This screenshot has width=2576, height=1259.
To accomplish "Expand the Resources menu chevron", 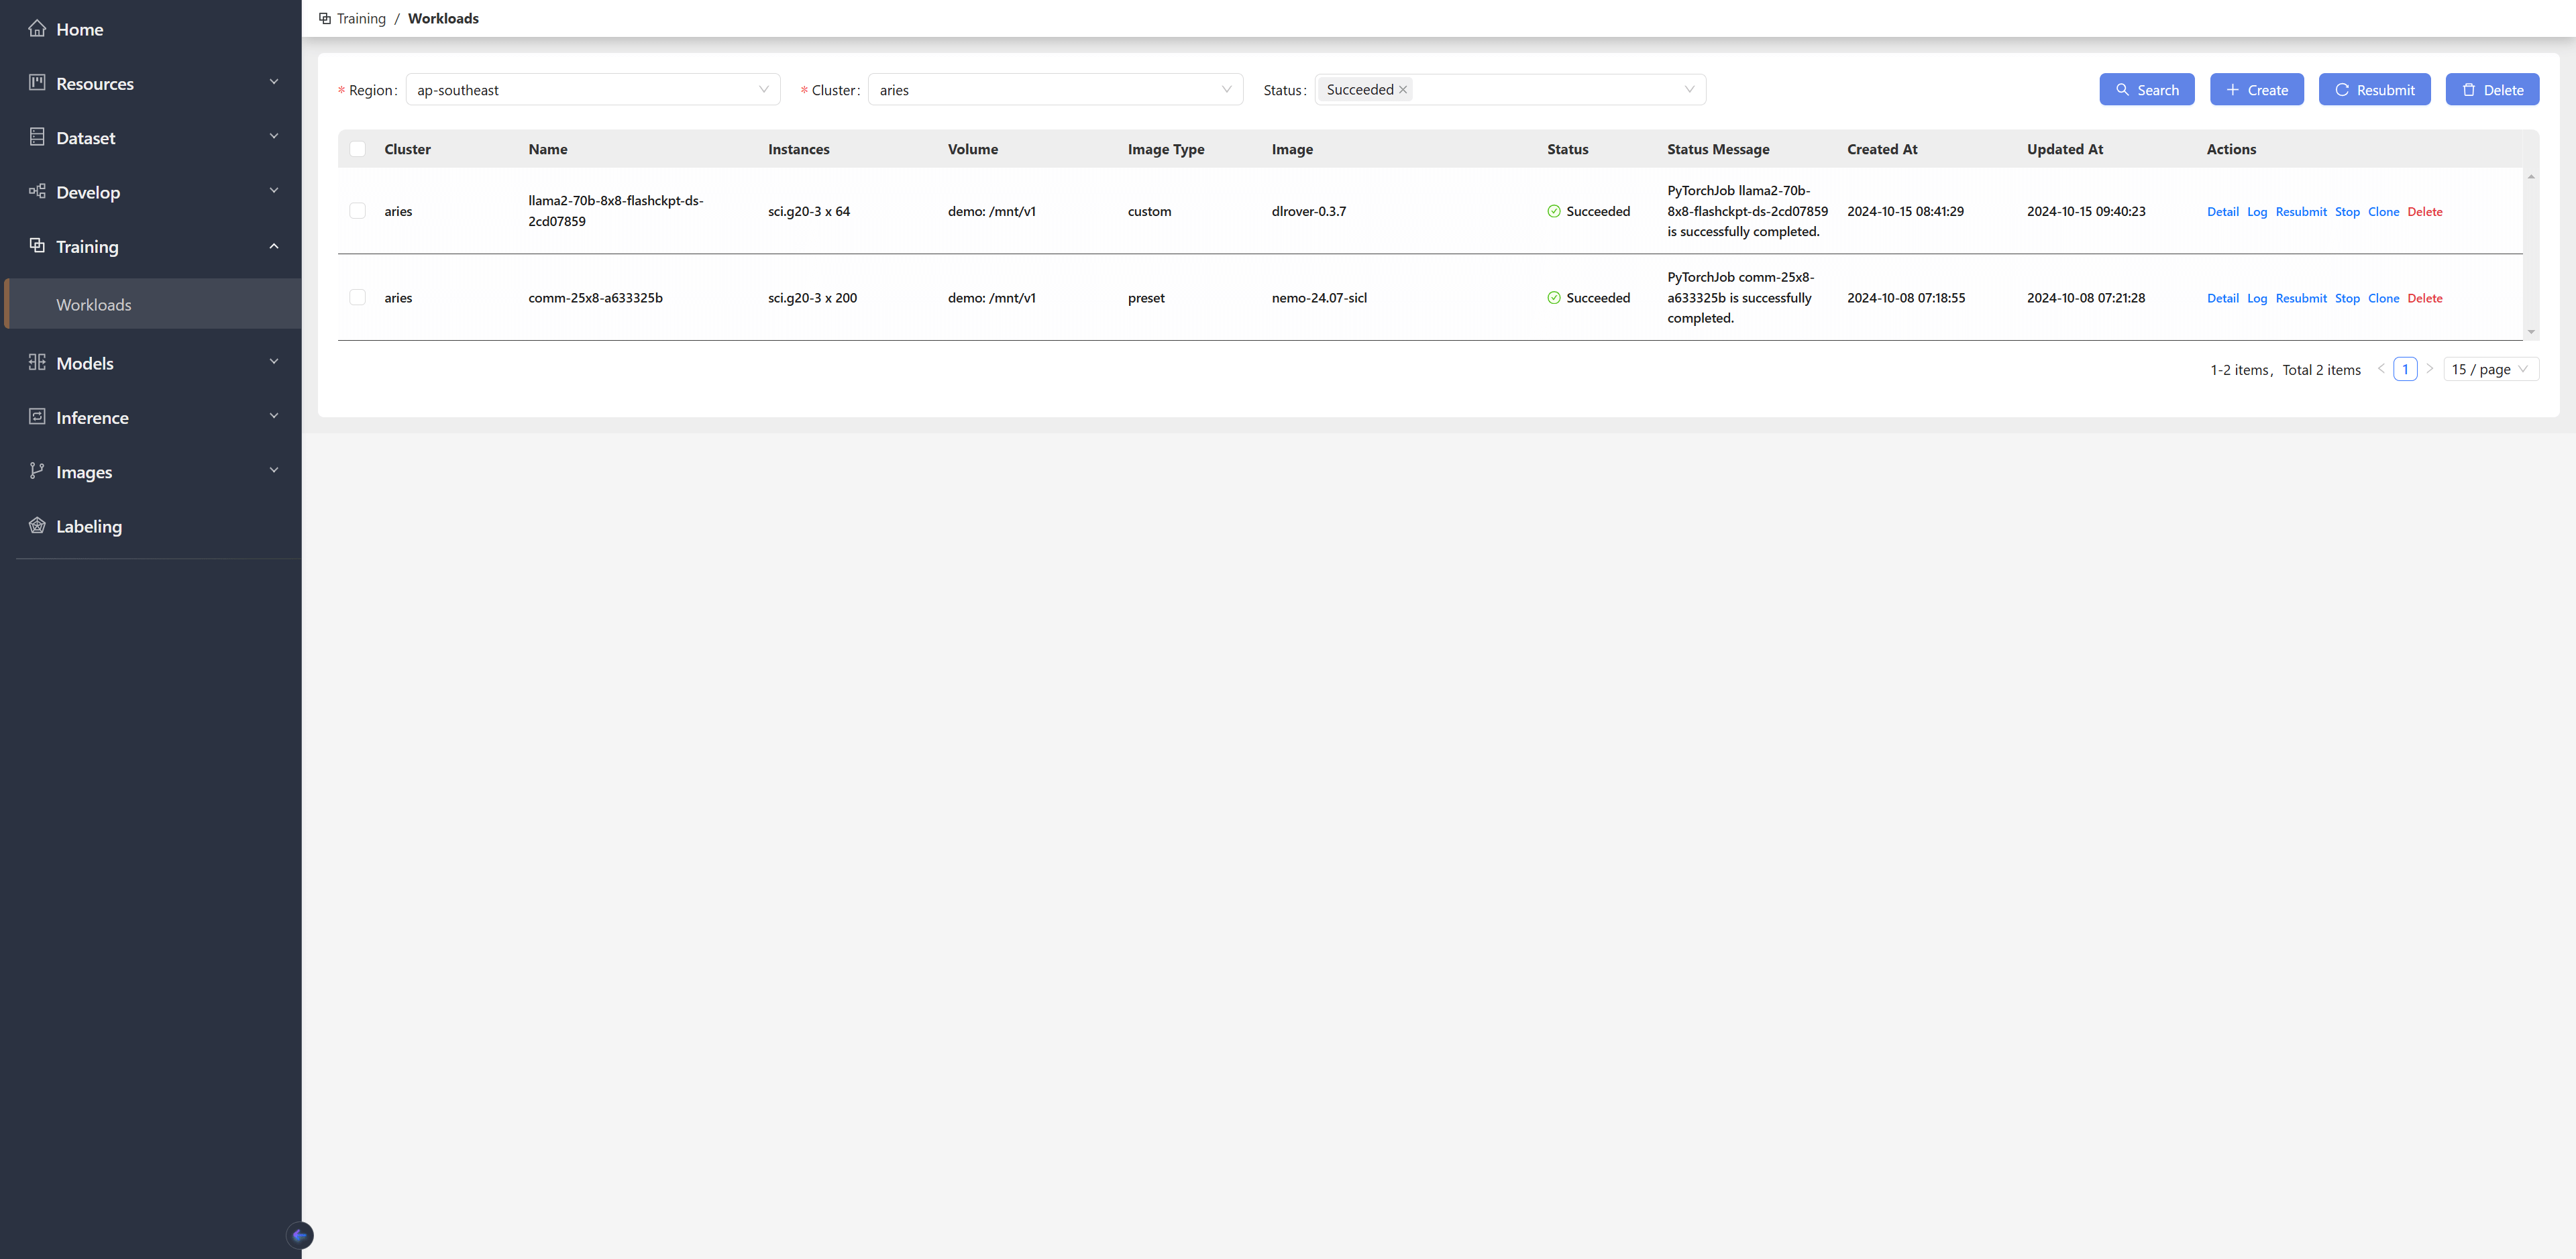I will tap(274, 82).
